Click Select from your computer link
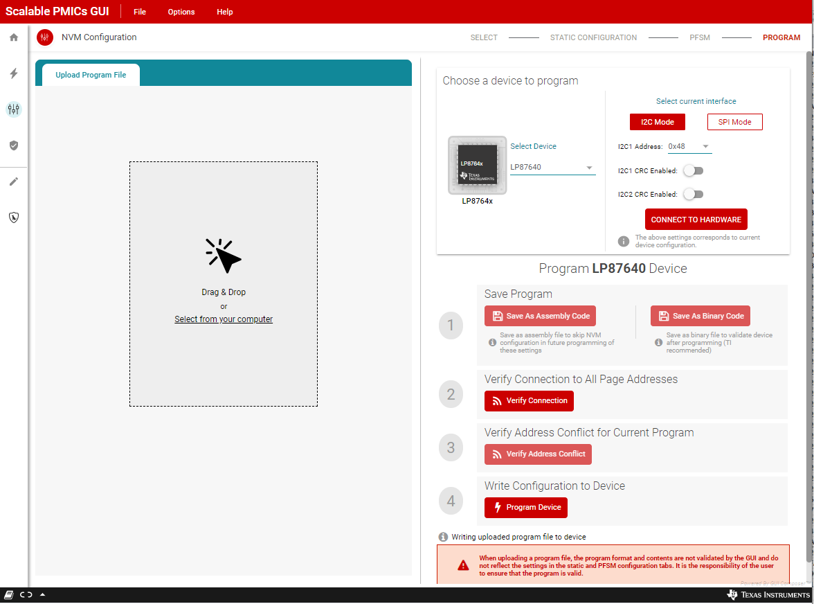 click(224, 319)
